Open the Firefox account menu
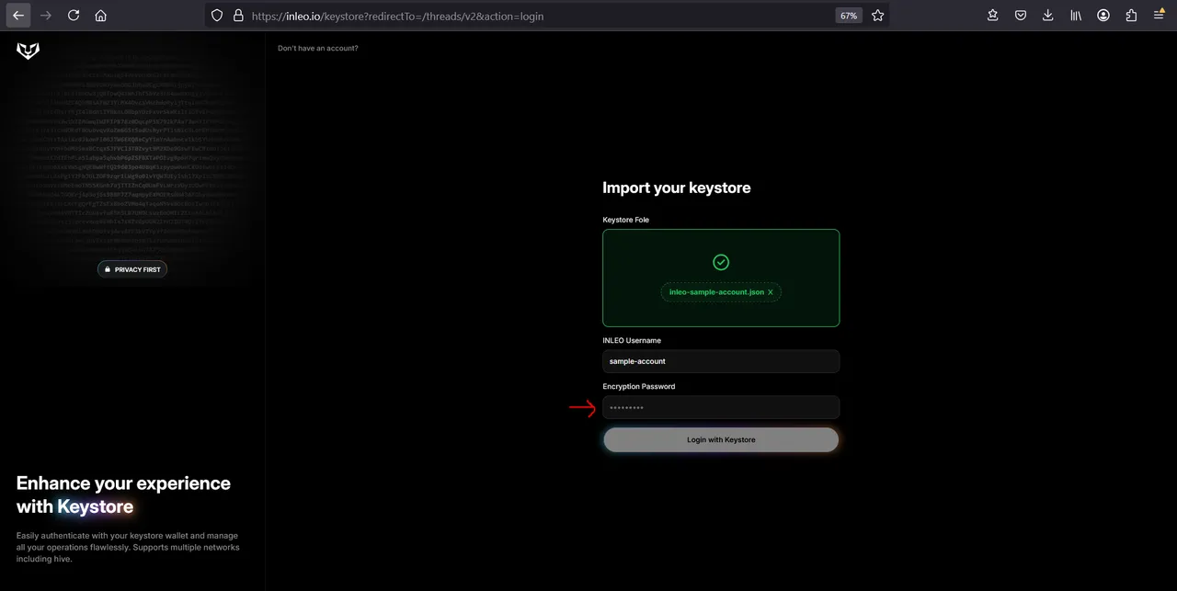 pos(1103,16)
